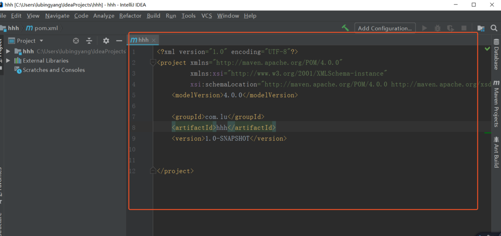Click the Build Project hammer icon

coord(345,28)
